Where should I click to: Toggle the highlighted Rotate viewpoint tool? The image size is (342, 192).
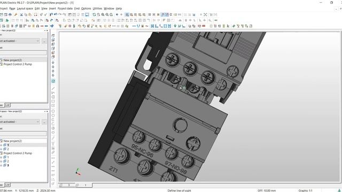(x=53, y=81)
